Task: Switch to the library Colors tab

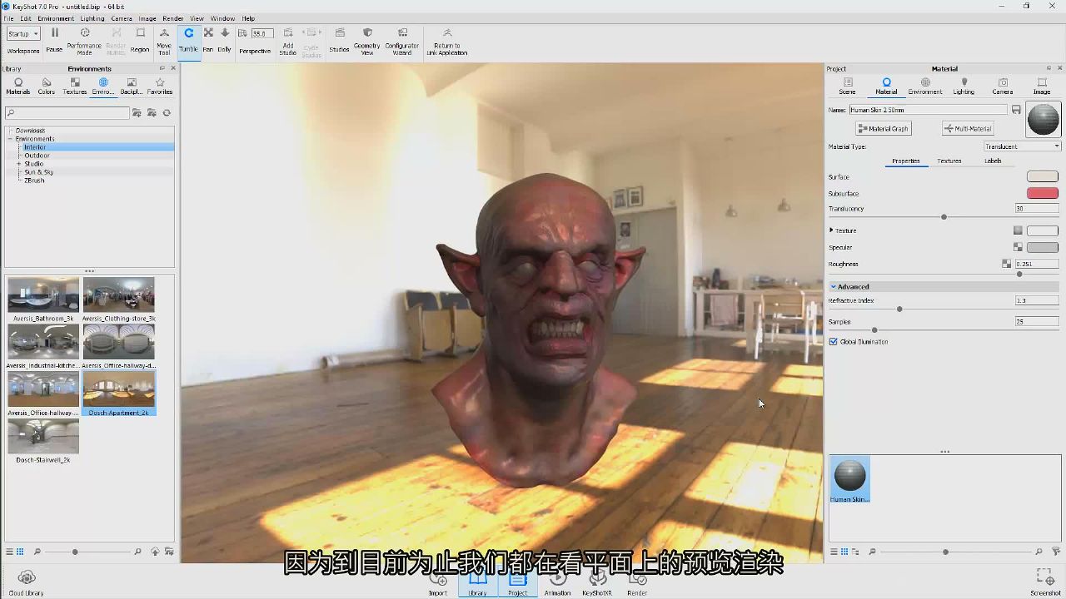Action: pyautogui.click(x=47, y=87)
